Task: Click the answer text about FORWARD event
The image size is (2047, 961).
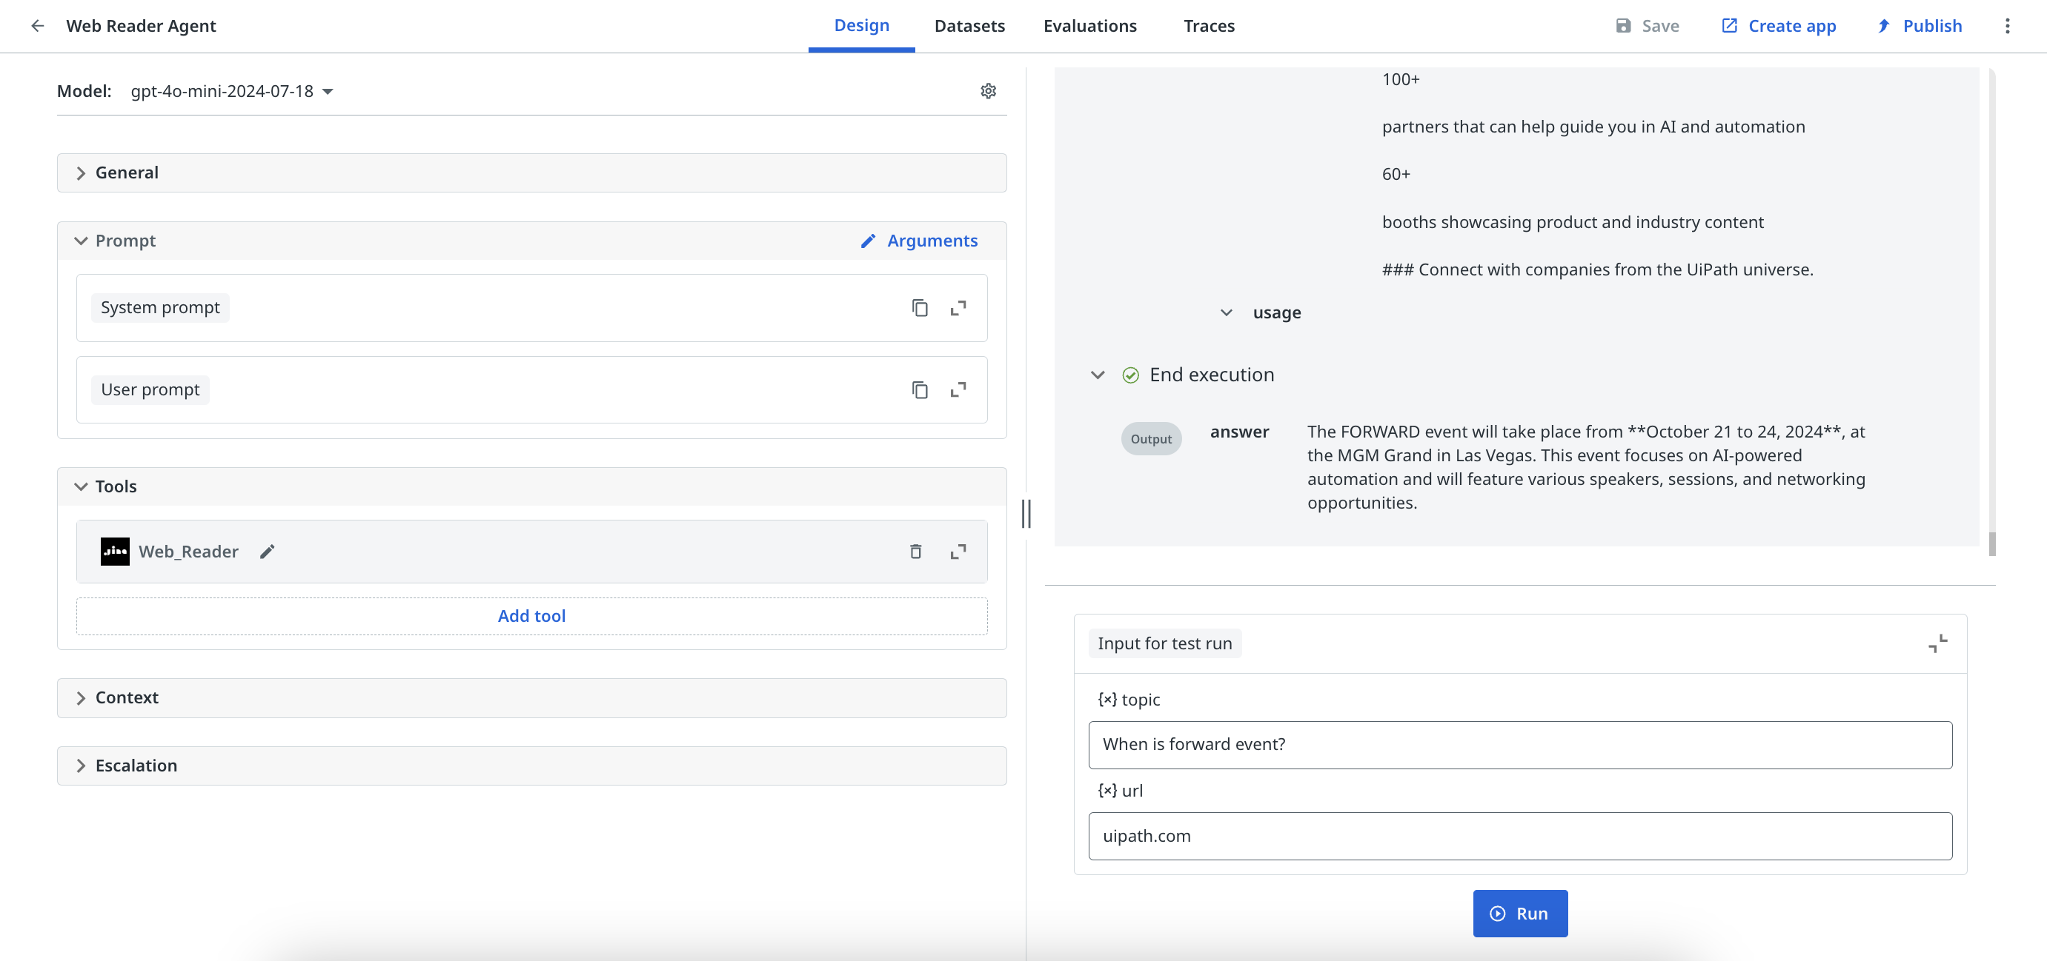Action: click(1586, 466)
